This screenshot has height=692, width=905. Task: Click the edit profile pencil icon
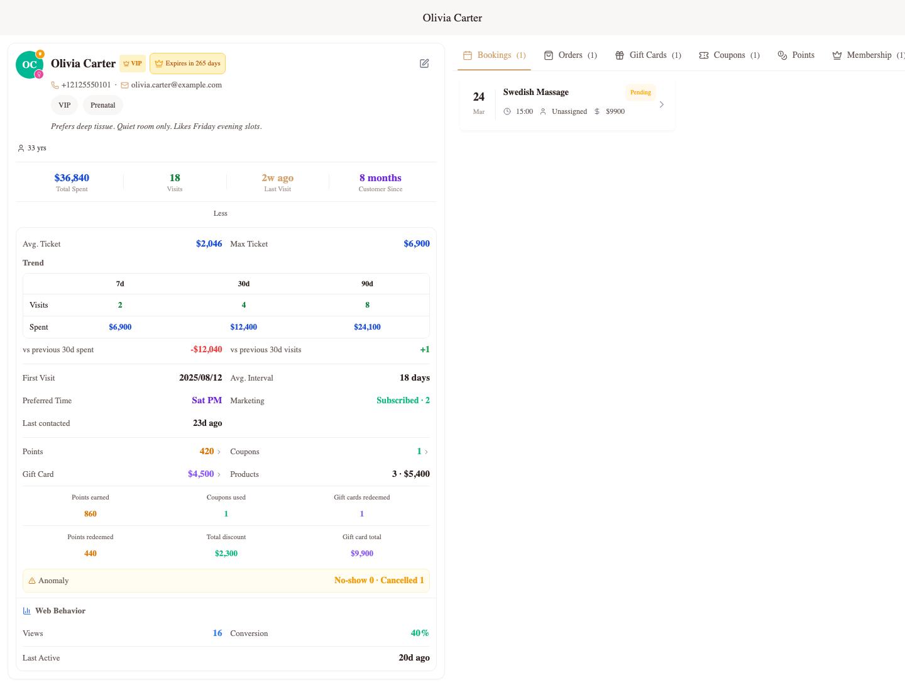coord(424,64)
